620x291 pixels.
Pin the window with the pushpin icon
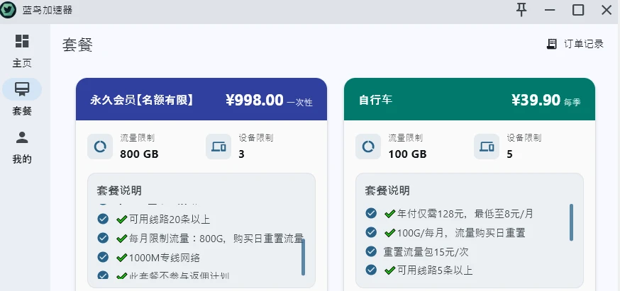[522, 9]
